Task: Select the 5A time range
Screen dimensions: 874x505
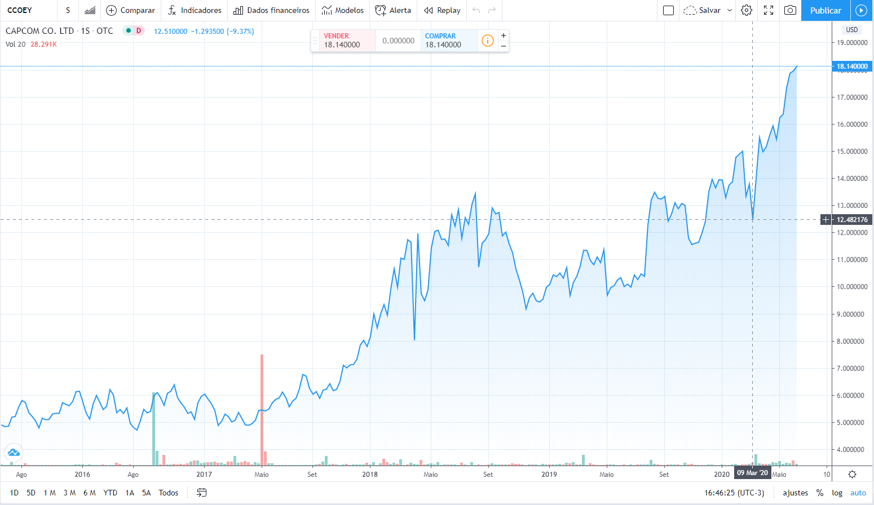Action: [x=147, y=493]
